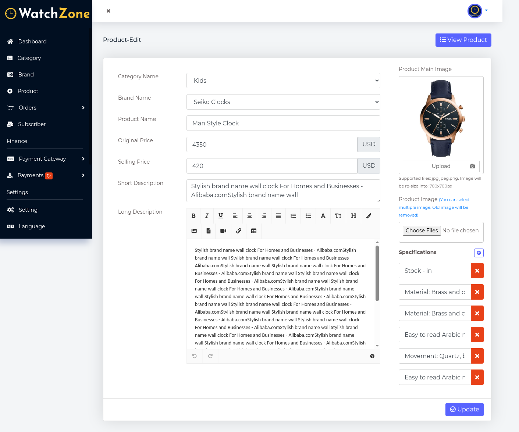Apply italic style in the editor toolbar

207,216
